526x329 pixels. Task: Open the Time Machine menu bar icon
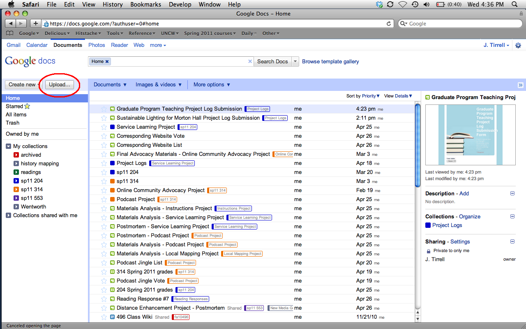[x=415, y=5]
